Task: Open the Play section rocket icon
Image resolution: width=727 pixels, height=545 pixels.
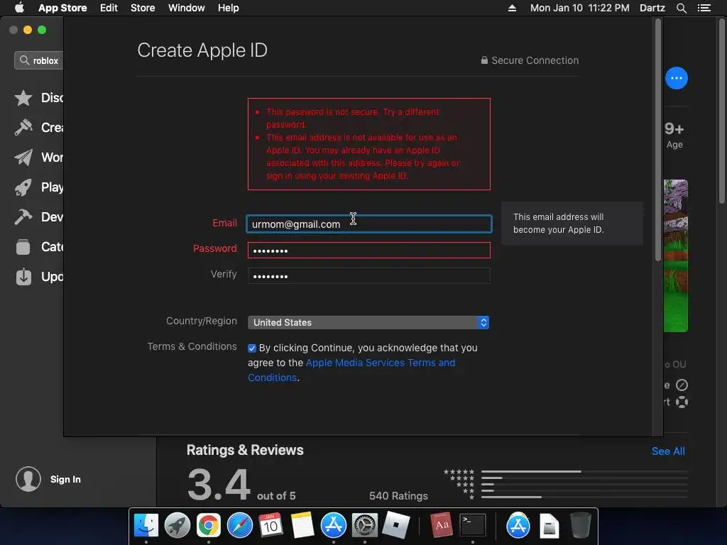Action: pos(23,187)
